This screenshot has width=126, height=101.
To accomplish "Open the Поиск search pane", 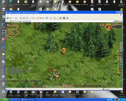I will click(x=32, y=18).
